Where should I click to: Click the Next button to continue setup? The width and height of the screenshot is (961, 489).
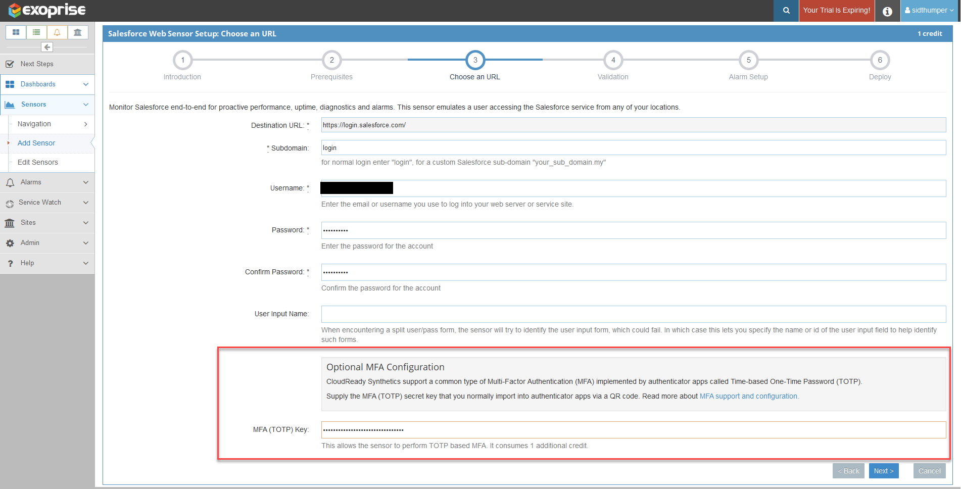[x=883, y=470]
